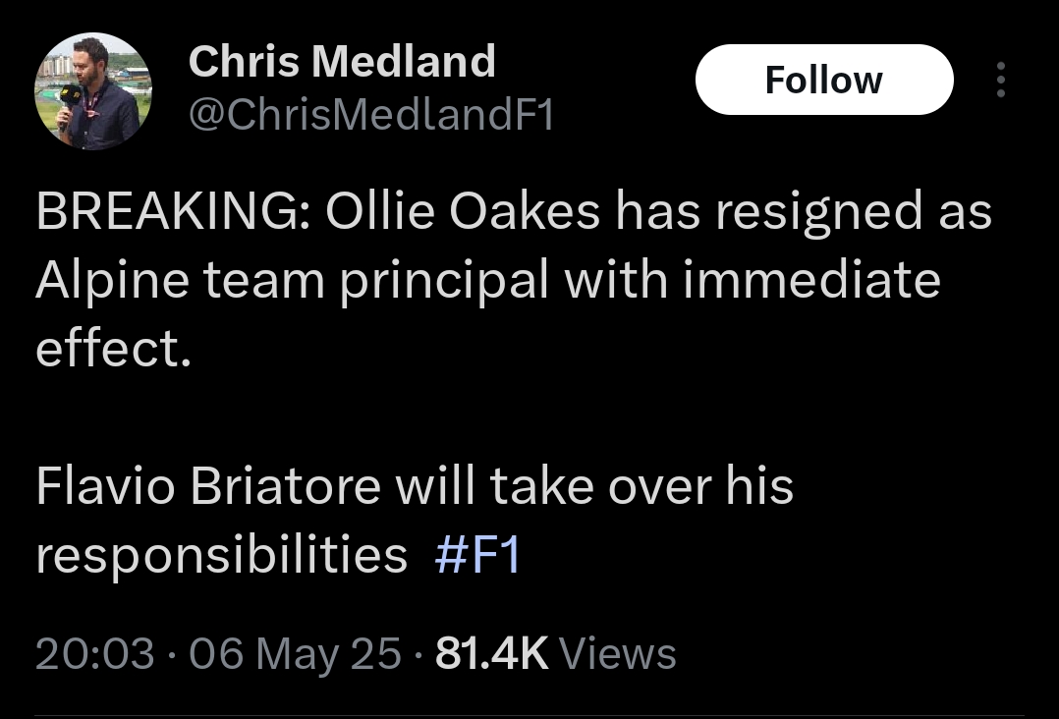Viewport: 1059px width, 719px height.
Task: Click the word 'responsibilities' in the tweet
Action: click(x=221, y=555)
